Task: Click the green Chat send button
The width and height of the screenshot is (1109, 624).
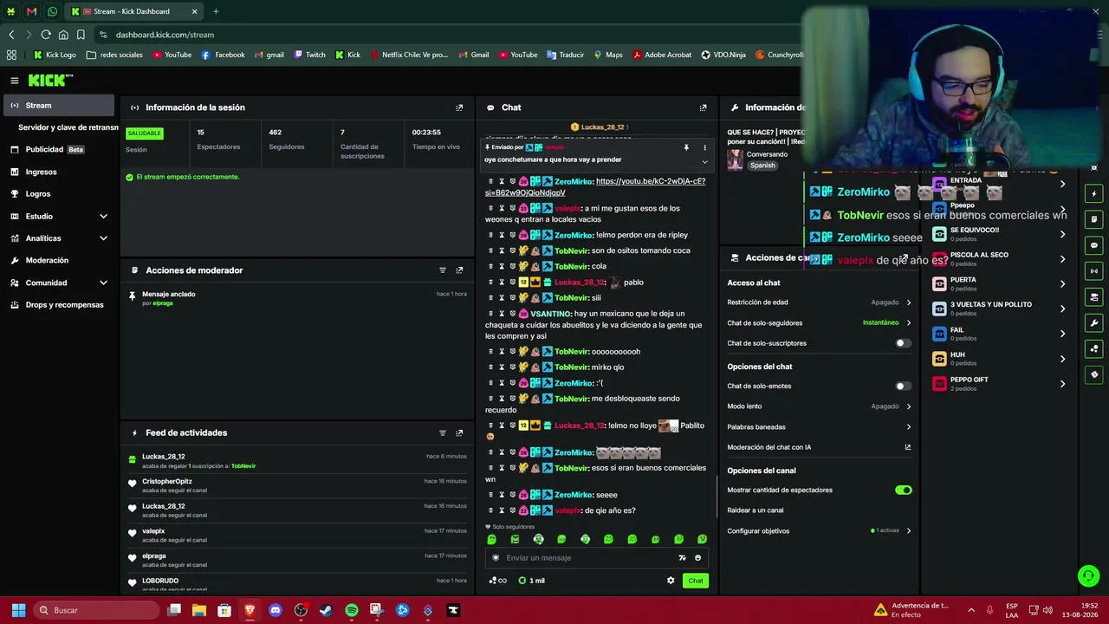Action: 696,581
